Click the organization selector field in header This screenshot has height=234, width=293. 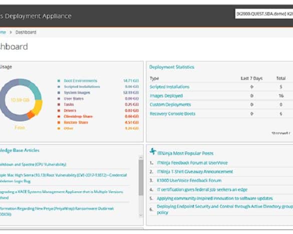click(264, 14)
